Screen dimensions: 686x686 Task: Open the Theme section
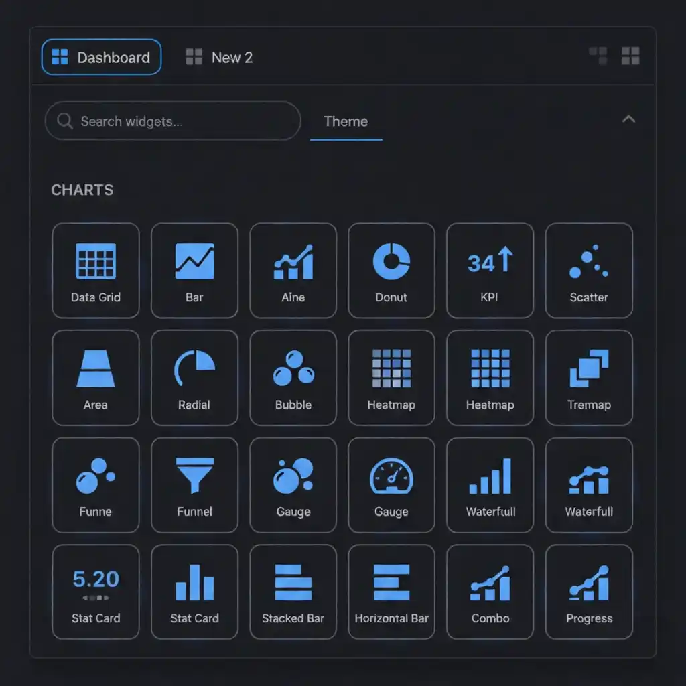[x=346, y=121]
